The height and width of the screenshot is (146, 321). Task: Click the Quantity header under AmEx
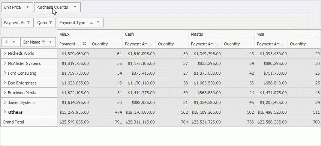tap(106, 44)
